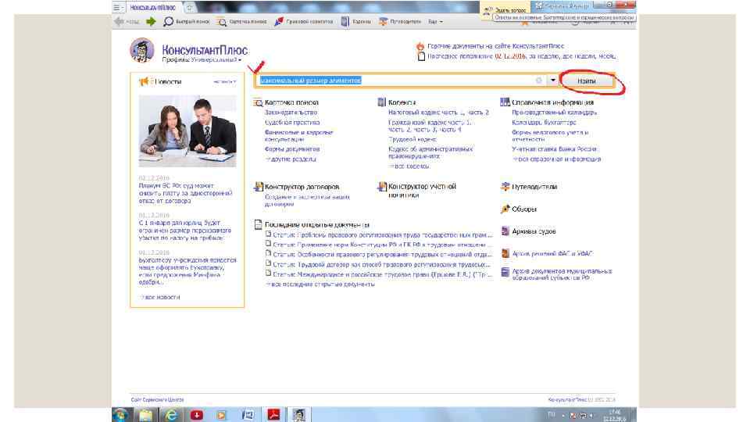Image resolution: width=750 pixels, height=422 pixels.
Task: Click the Архивы судов icon
Action: (x=505, y=231)
